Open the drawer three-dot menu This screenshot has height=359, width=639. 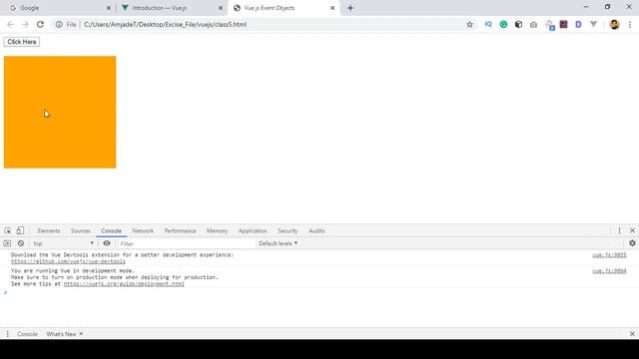click(x=7, y=334)
